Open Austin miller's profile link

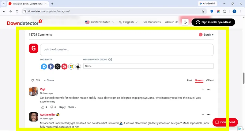(48, 115)
